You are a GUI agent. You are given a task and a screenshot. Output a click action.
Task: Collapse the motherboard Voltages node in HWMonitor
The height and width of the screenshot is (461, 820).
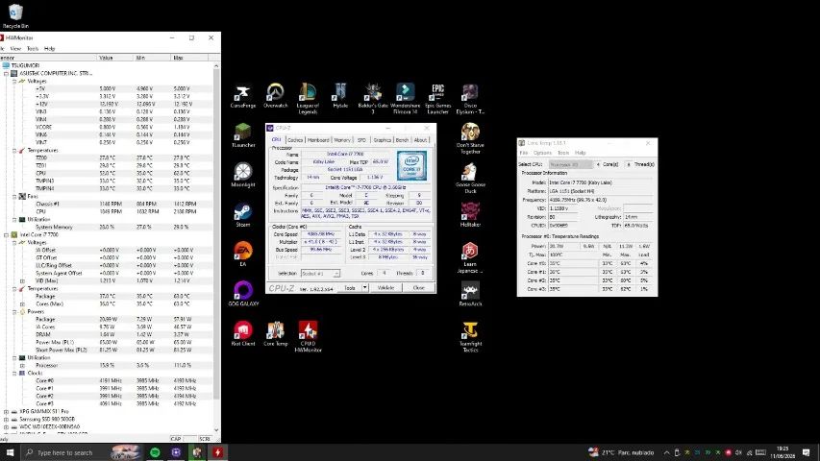tap(14, 82)
